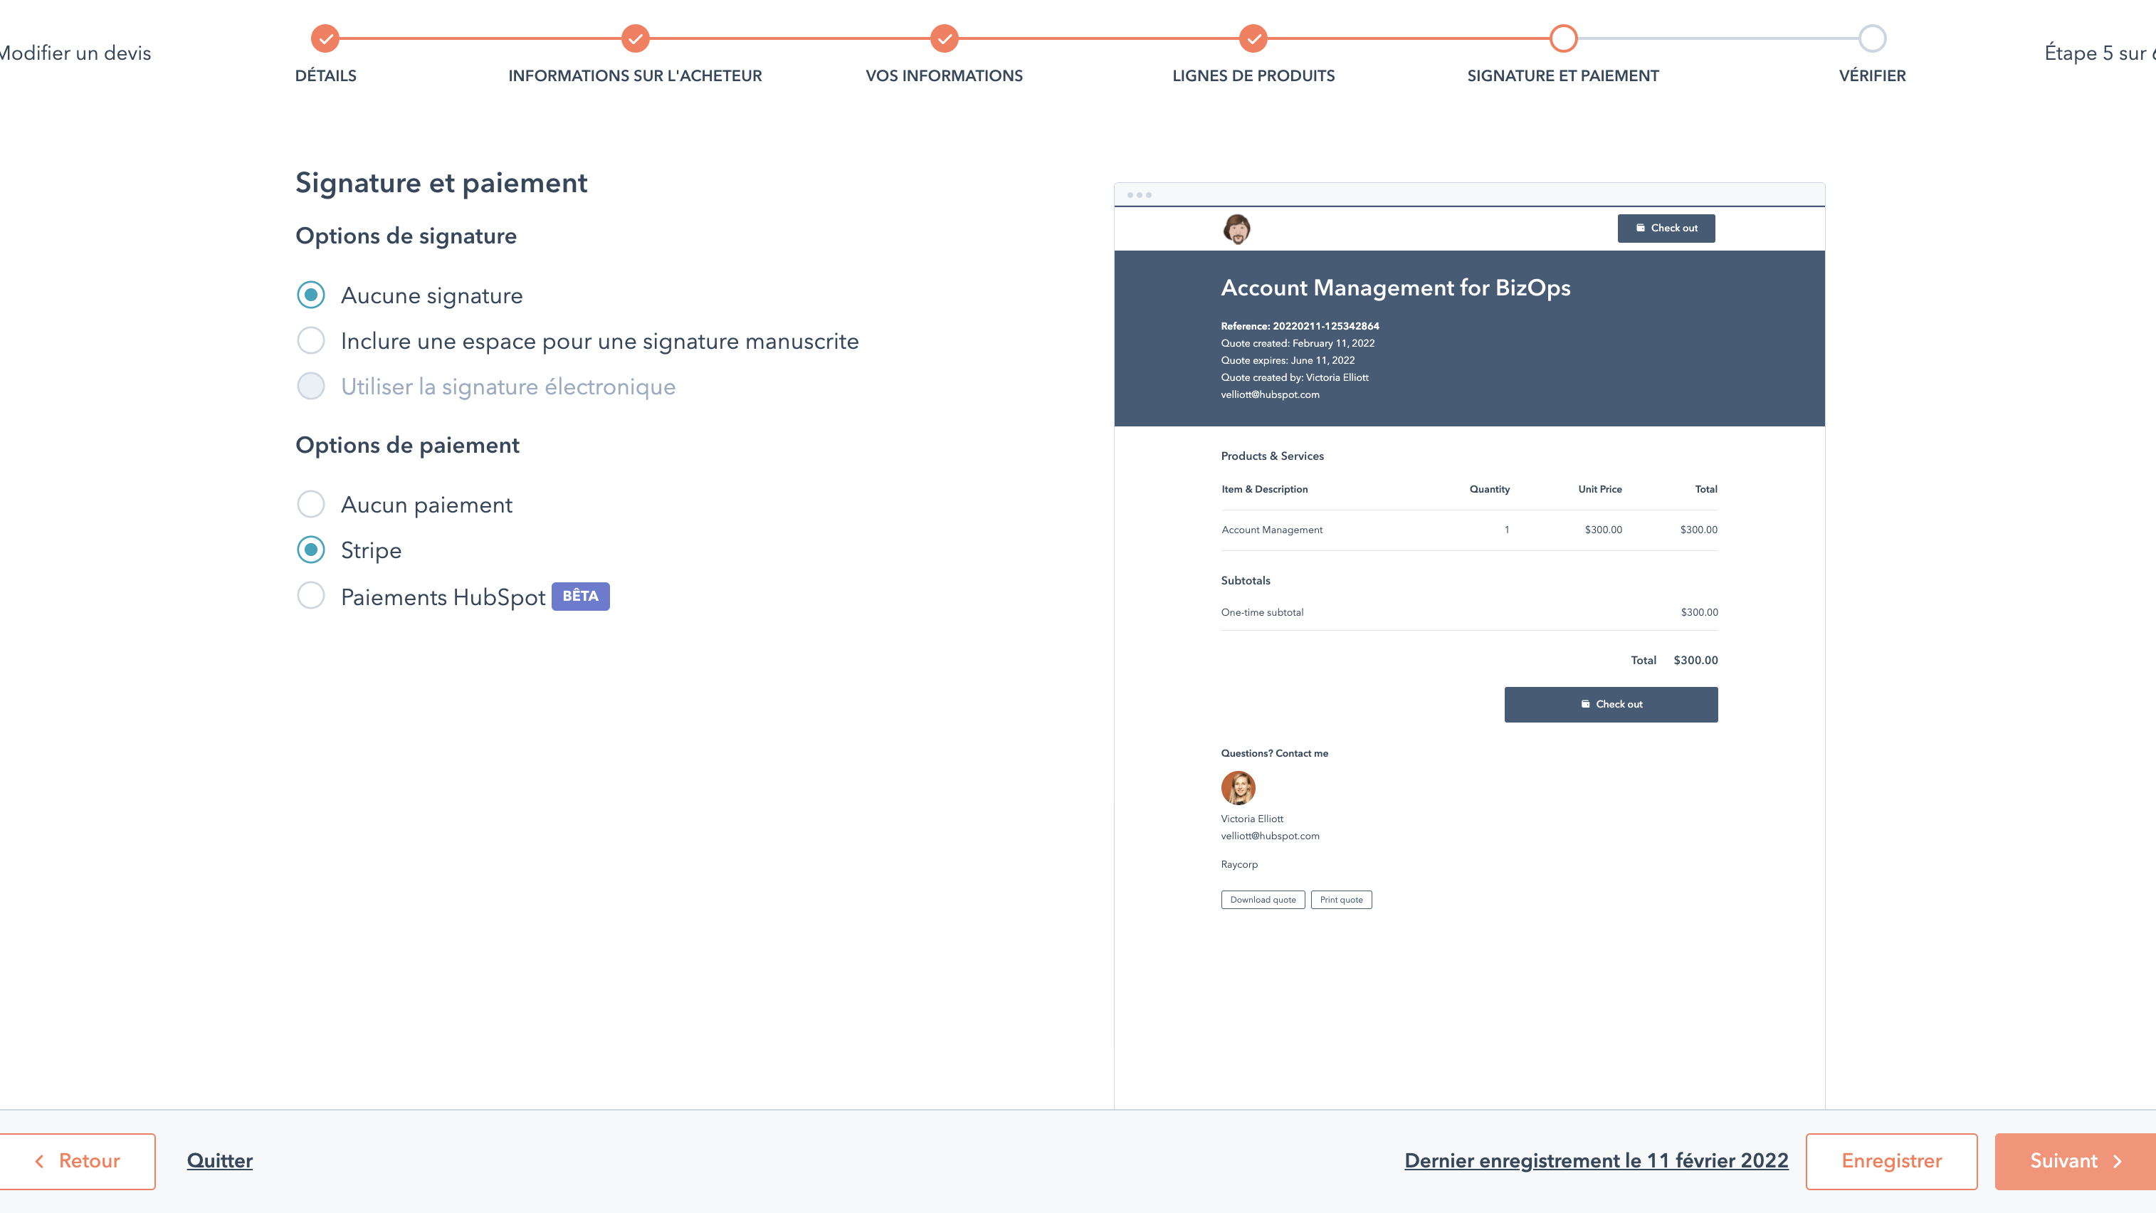Image resolution: width=2156 pixels, height=1213 pixels.
Task: Click the Vos informations step checkmark
Action: [x=944, y=38]
